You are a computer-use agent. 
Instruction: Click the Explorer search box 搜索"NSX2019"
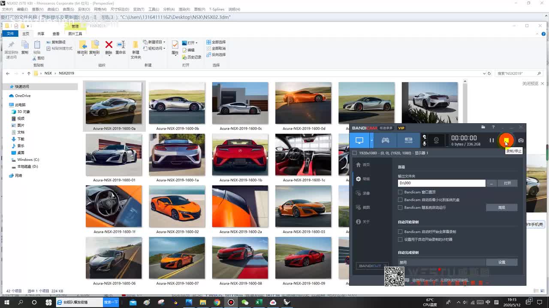[520, 73]
